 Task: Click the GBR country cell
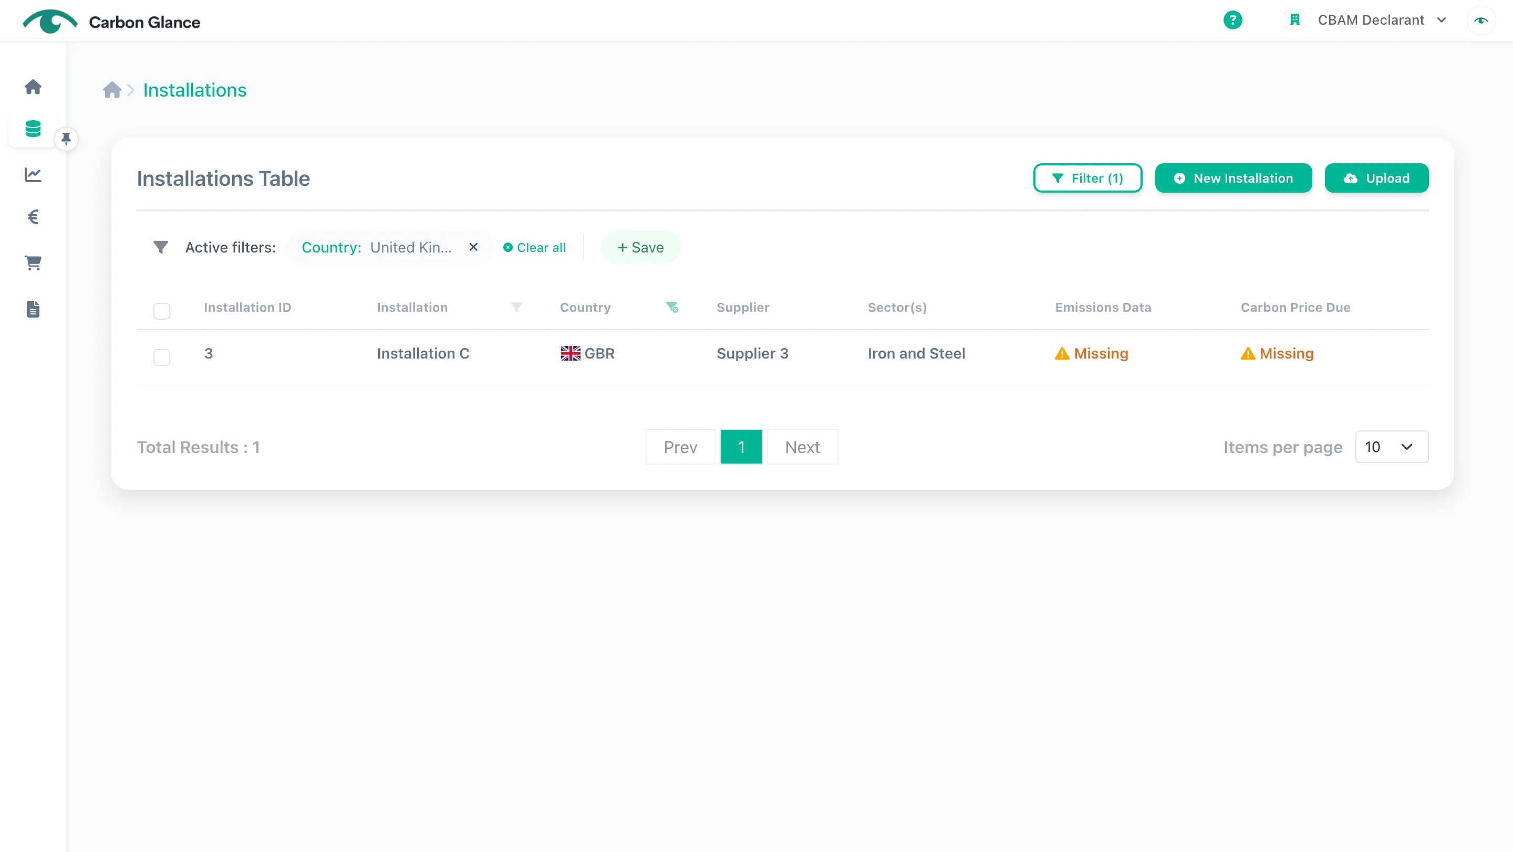[587, 354]
